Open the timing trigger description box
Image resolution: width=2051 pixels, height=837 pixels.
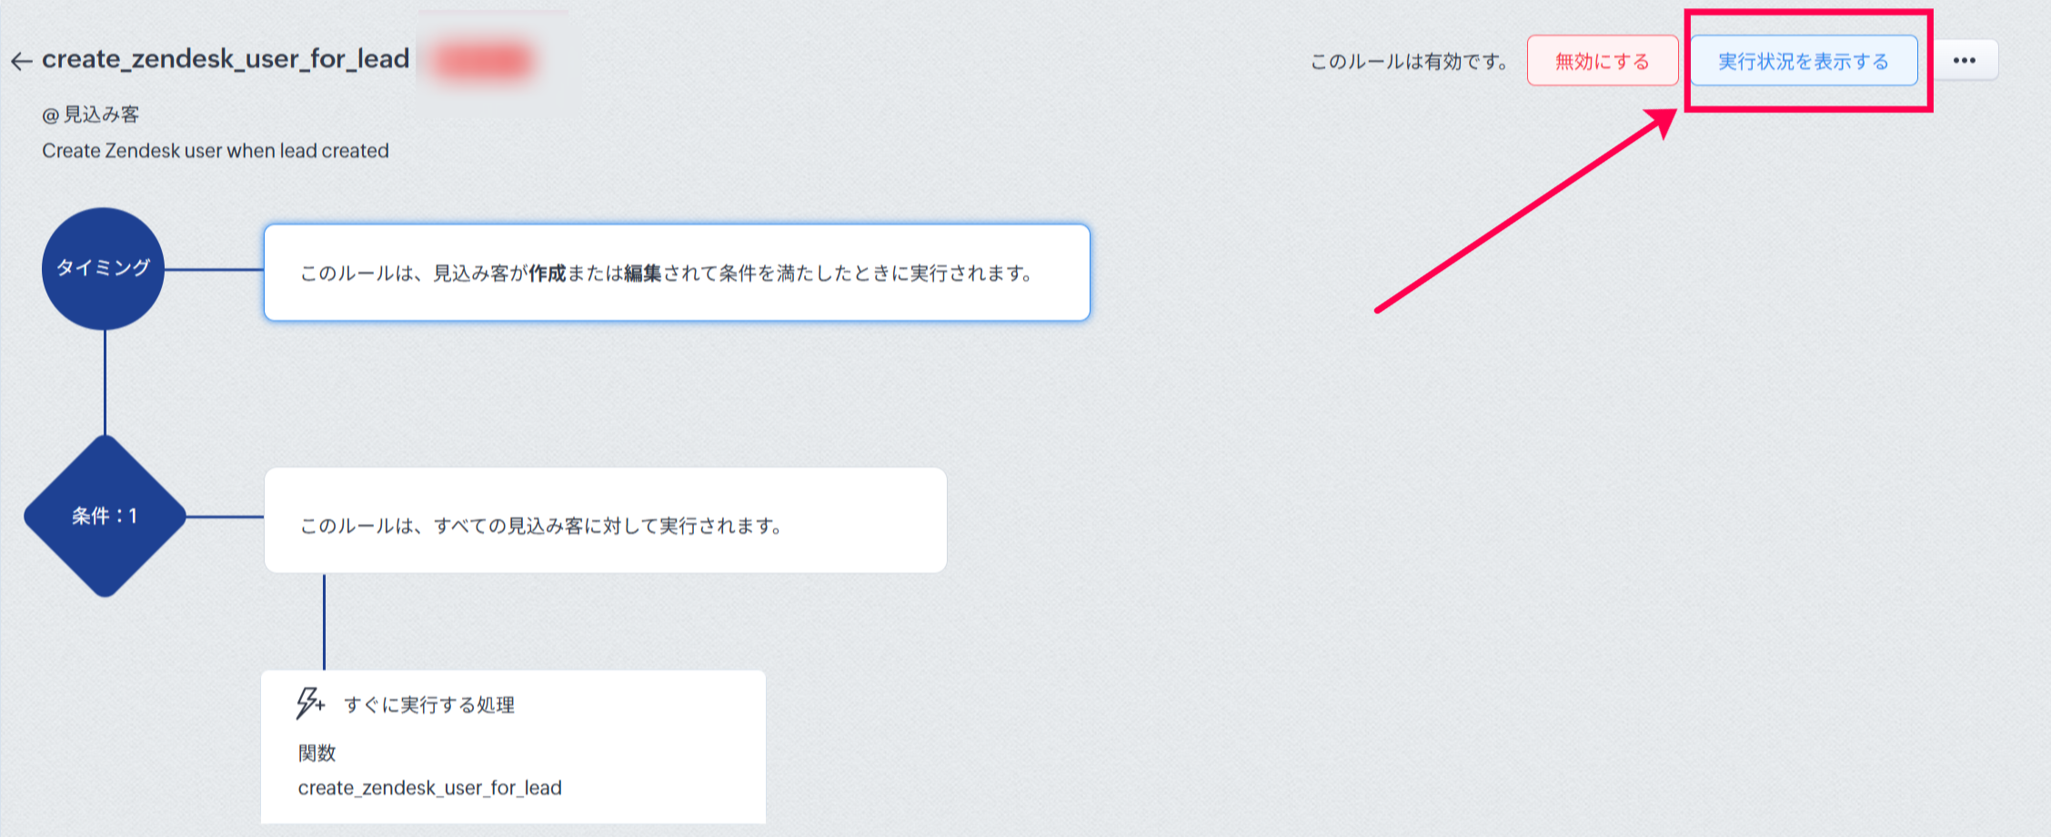point(676,273)
